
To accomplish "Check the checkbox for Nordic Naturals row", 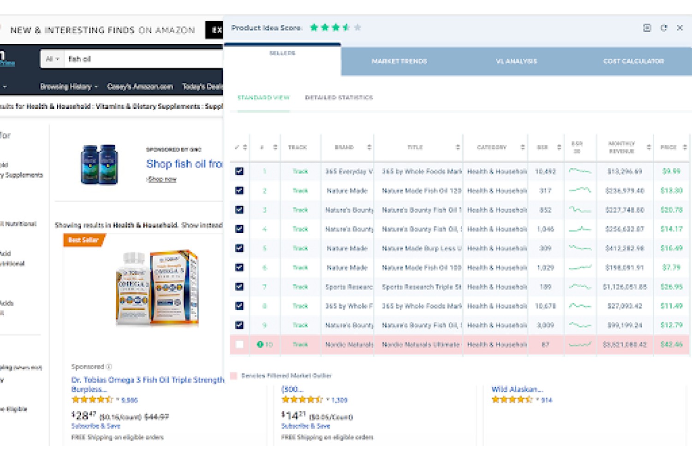I will (x=239, y=344).
